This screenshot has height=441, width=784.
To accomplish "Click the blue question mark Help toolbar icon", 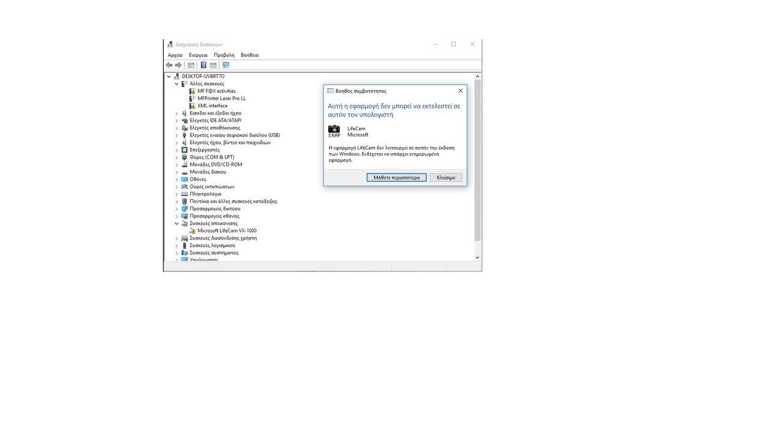I will click(203, 65).
